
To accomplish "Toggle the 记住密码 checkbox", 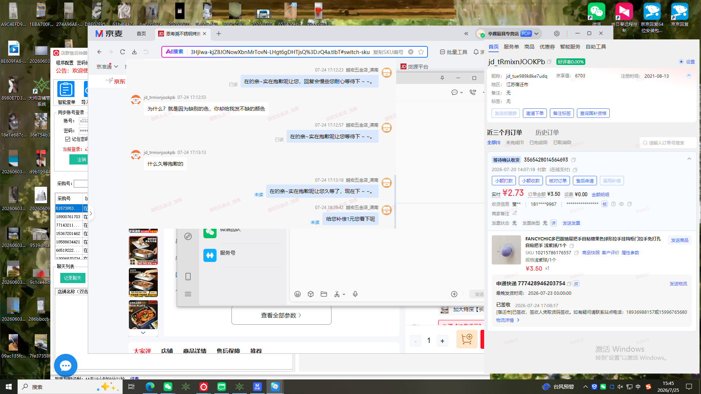I will (68, 139).
